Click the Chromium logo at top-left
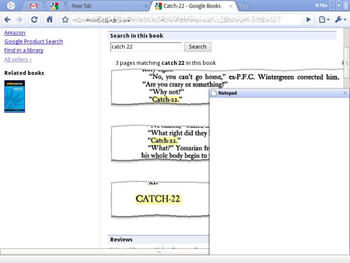The width and height of the screenshot is (350, 263). click(10, 6)
